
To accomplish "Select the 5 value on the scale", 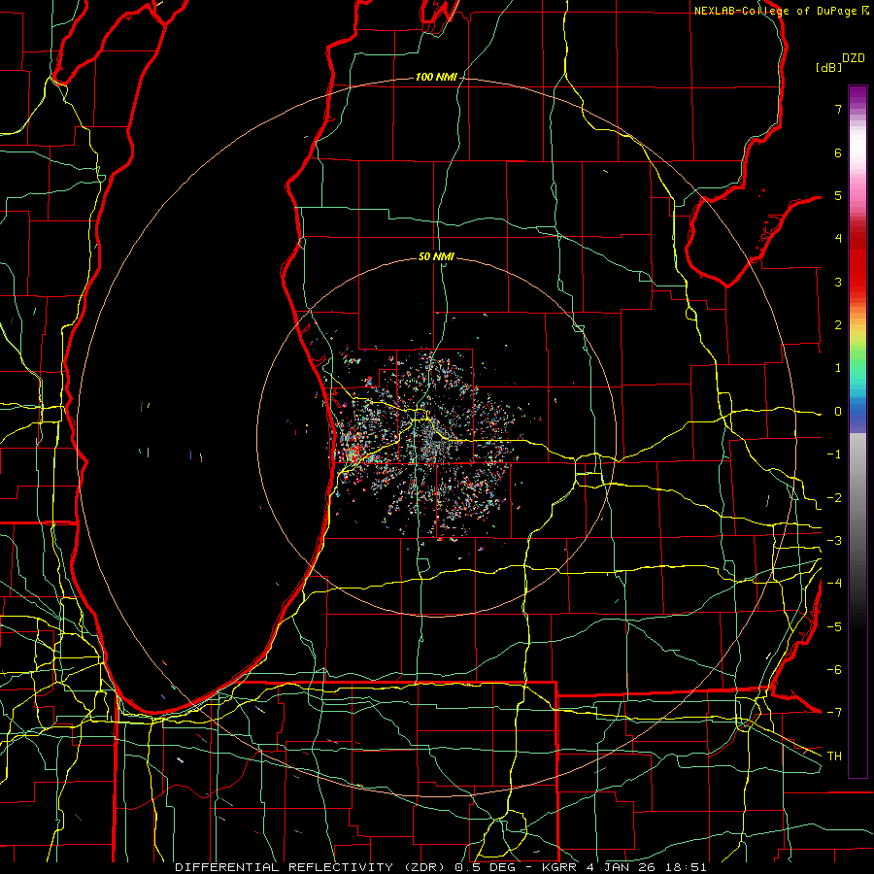I will pyautogui.click(x=838, y=195).
